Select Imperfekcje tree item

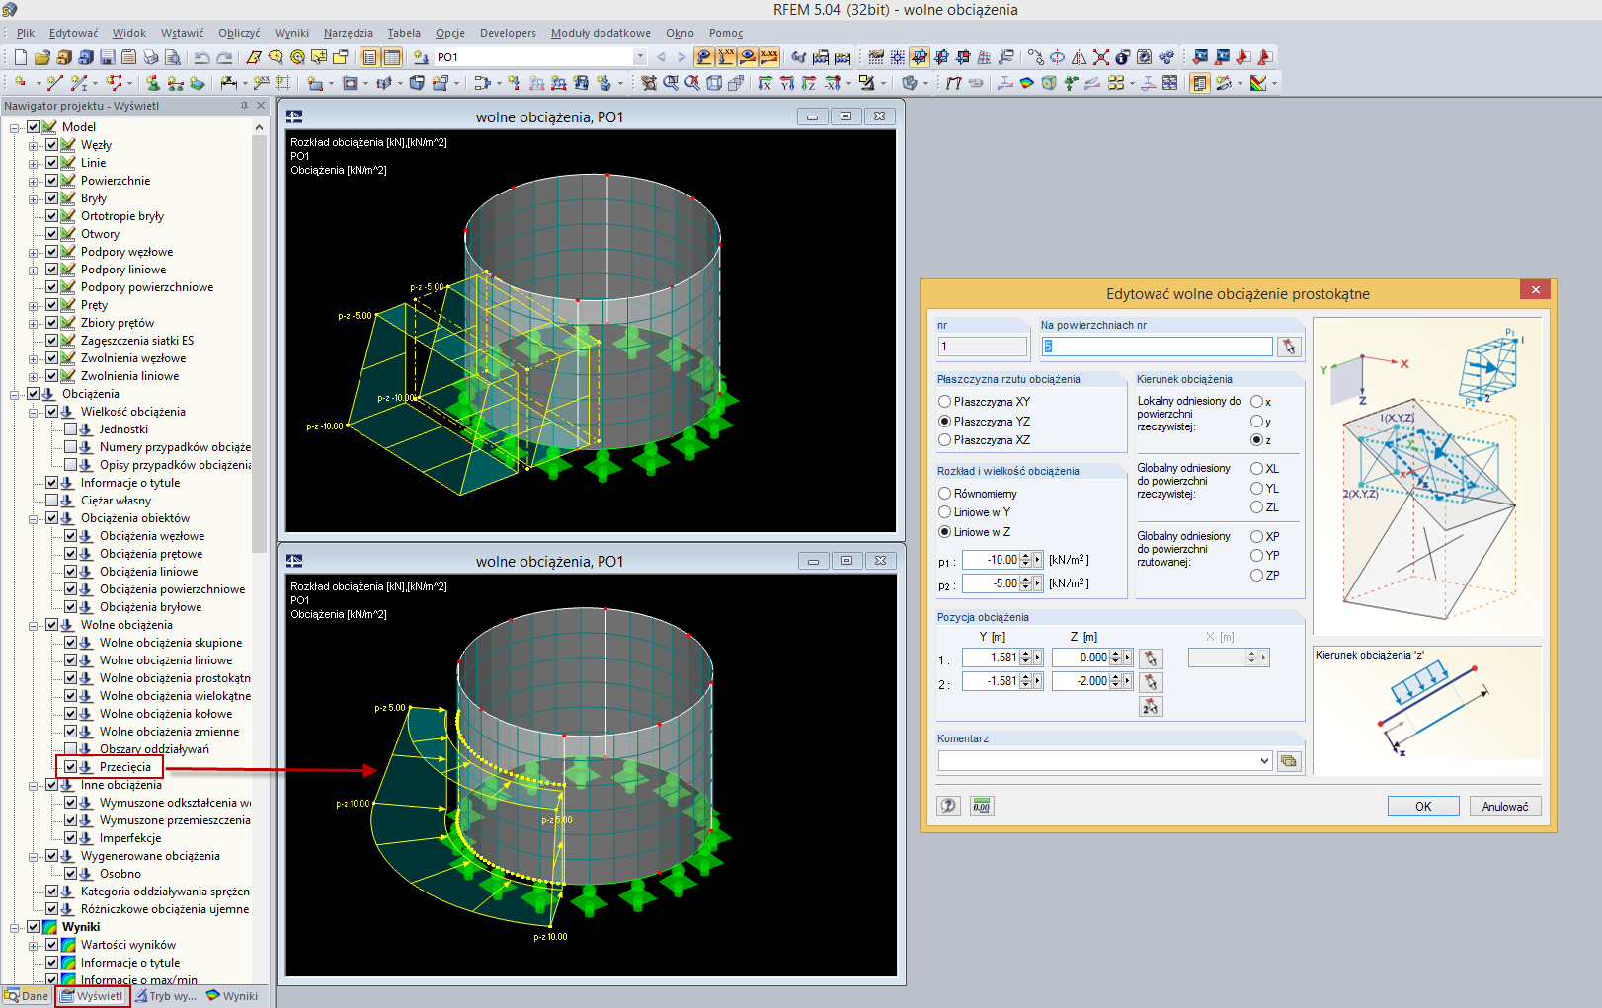[130, 838]
